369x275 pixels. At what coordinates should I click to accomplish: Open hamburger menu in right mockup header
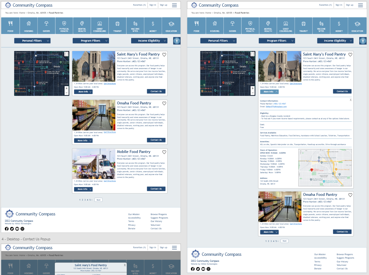click(360, 5)
